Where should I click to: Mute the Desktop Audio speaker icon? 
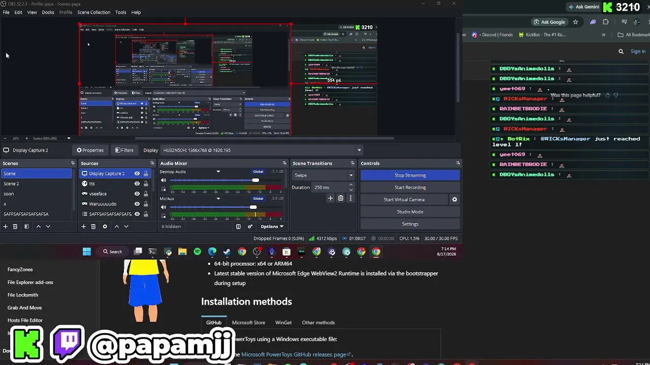tap(164, 180)
